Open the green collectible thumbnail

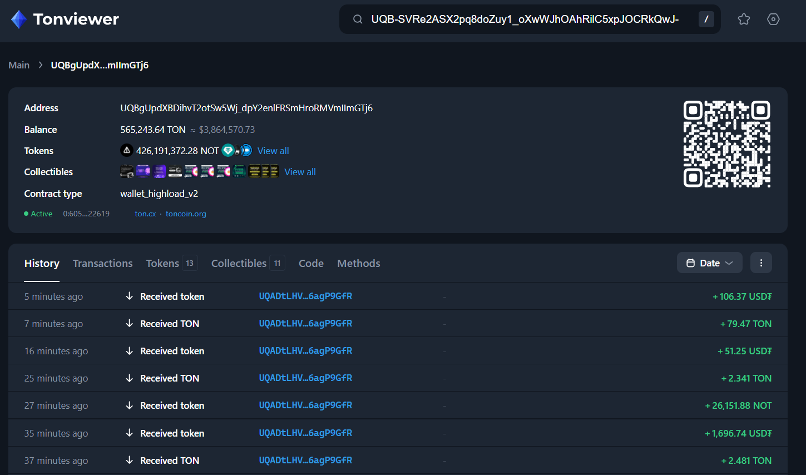tap(240, 171)
